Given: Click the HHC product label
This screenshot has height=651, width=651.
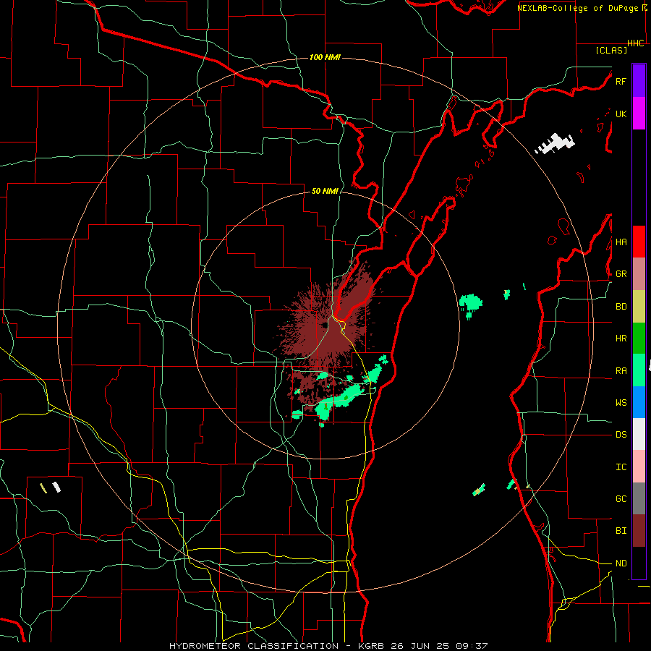Looking at the screenshot, I should click(636, 43).
